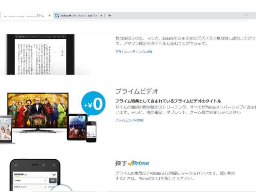Click the search field in phone mockup
The width and height of the screenshot is (256, 192).
[x=31, y=180]
